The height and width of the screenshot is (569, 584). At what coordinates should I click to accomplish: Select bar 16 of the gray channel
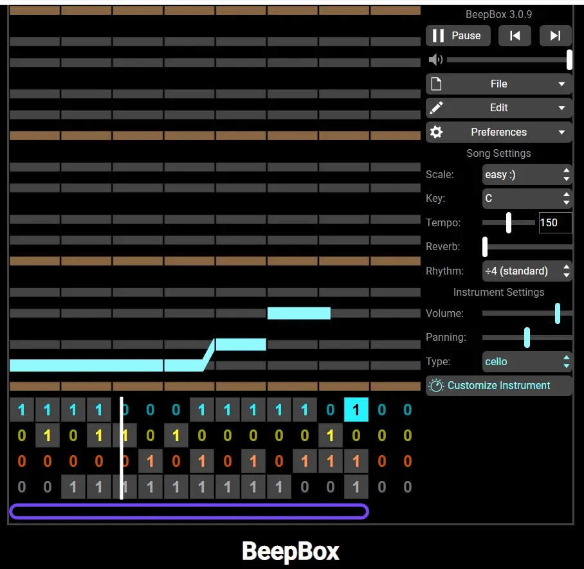click(408, 487)
